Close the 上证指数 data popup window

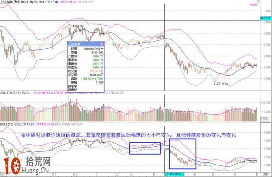click(102, 44)
